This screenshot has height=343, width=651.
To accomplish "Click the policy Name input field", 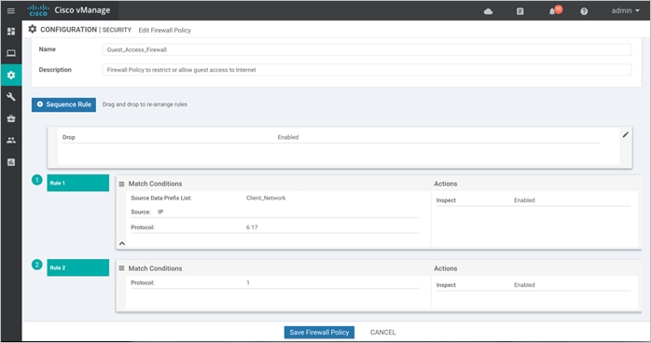I will [367, 49].
